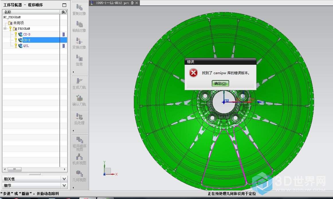Collapse the PROGRAM tree node
The height and width of the screenshot is (199, 333).
(5, 28)
